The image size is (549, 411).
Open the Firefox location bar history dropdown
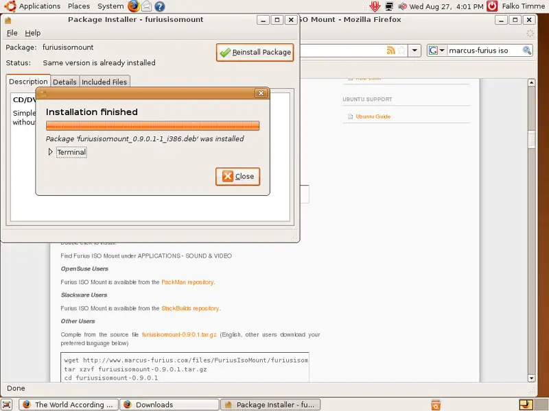tap(414, 50)
